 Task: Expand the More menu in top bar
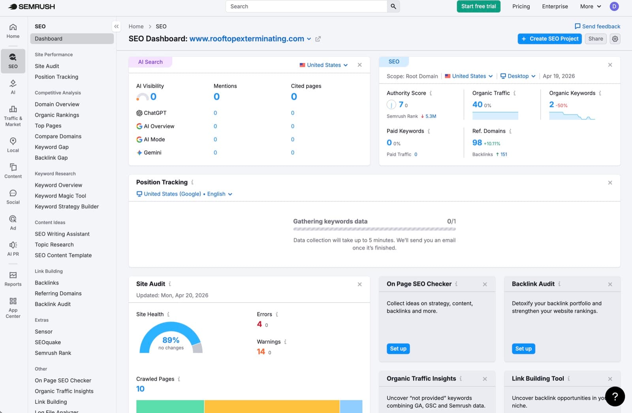[591, 6]
